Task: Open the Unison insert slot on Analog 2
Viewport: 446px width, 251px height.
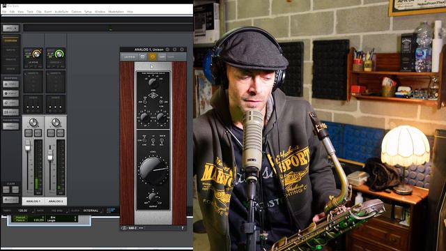Action: click(x=56, y=62)
